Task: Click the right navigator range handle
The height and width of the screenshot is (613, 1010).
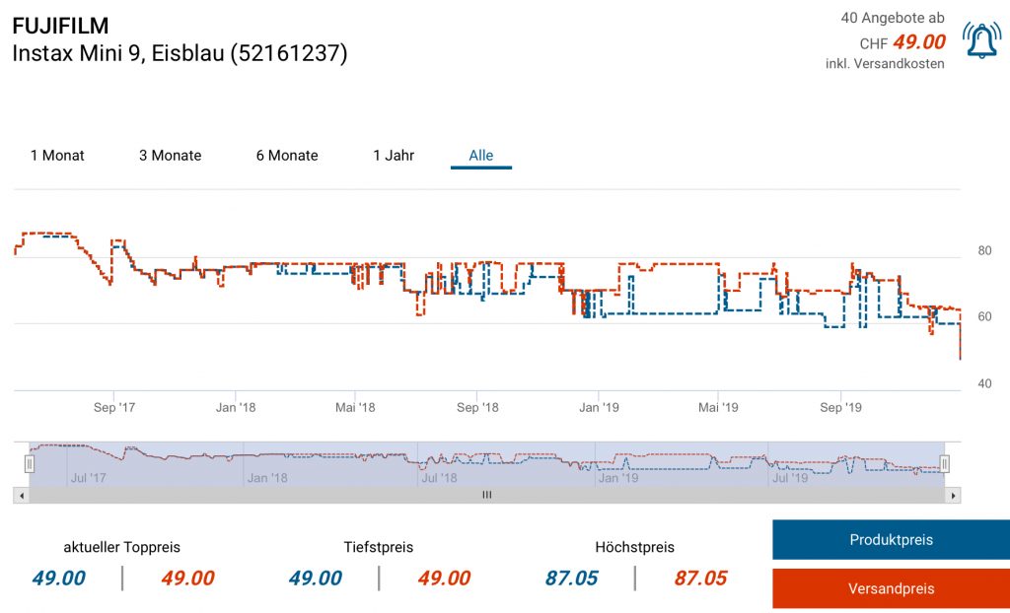Action: click(945, 463)
